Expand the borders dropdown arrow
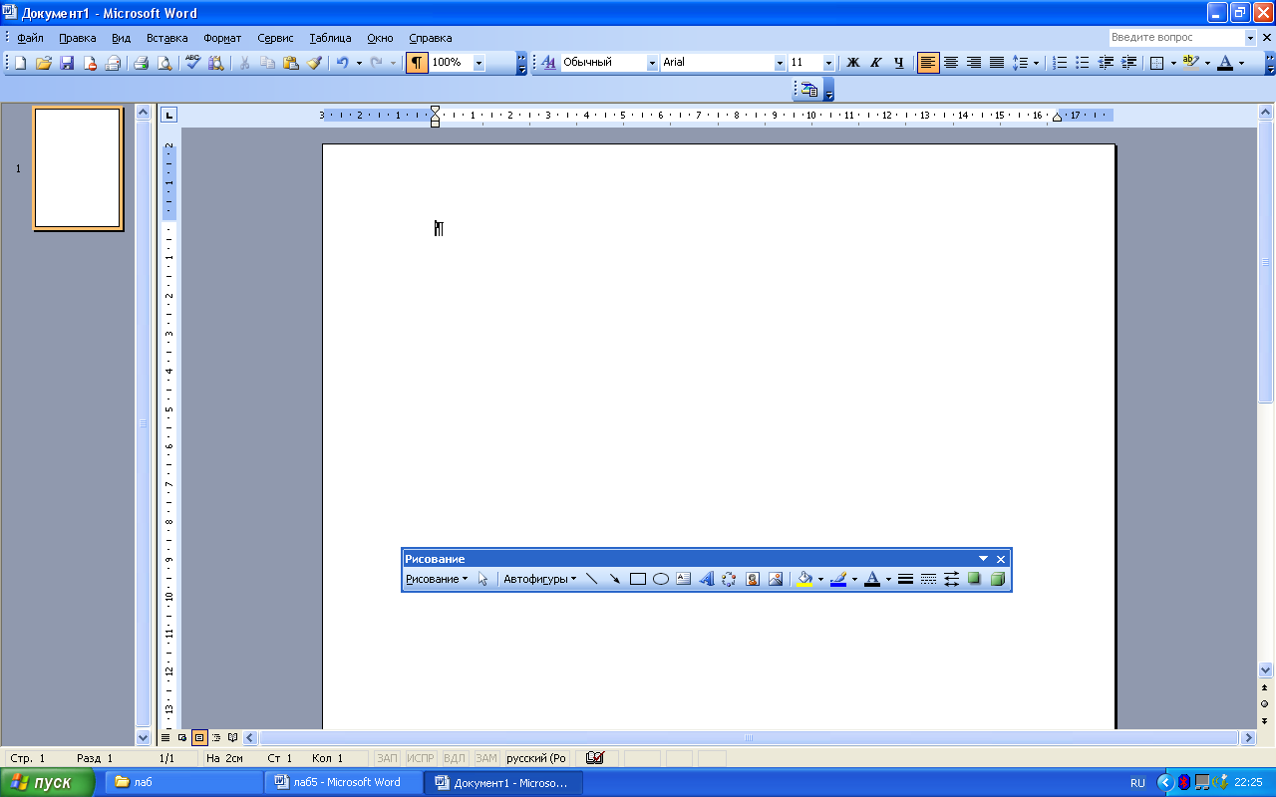Image resolution: width=1276 pixels, height=797 pixels. pyautogui.click(x=1173, y=63)
